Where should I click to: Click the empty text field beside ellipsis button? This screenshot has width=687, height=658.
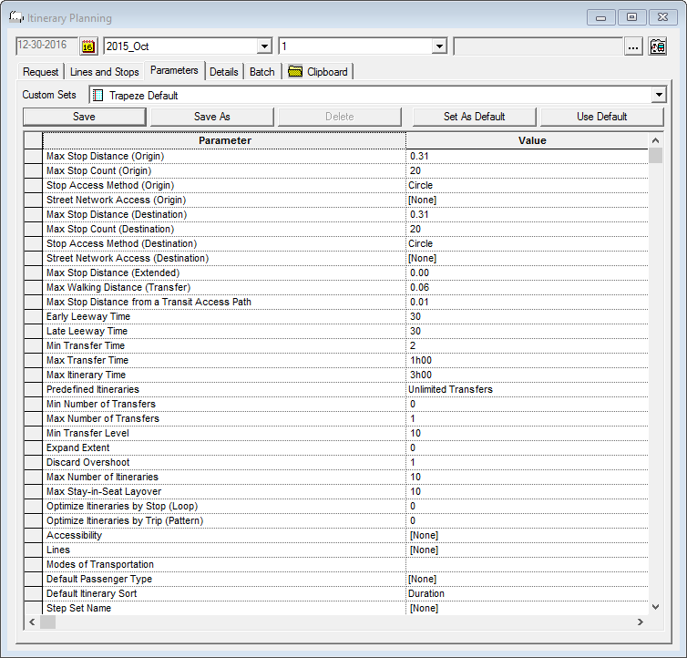click(538, 46)
